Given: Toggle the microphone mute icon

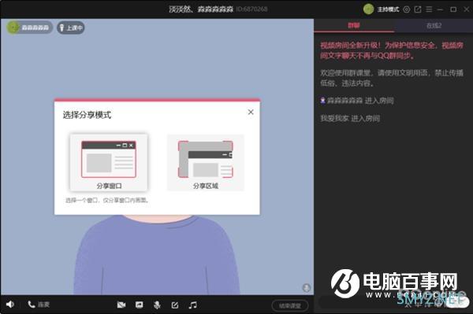Looking at the screenshot, I should (157, 305).
